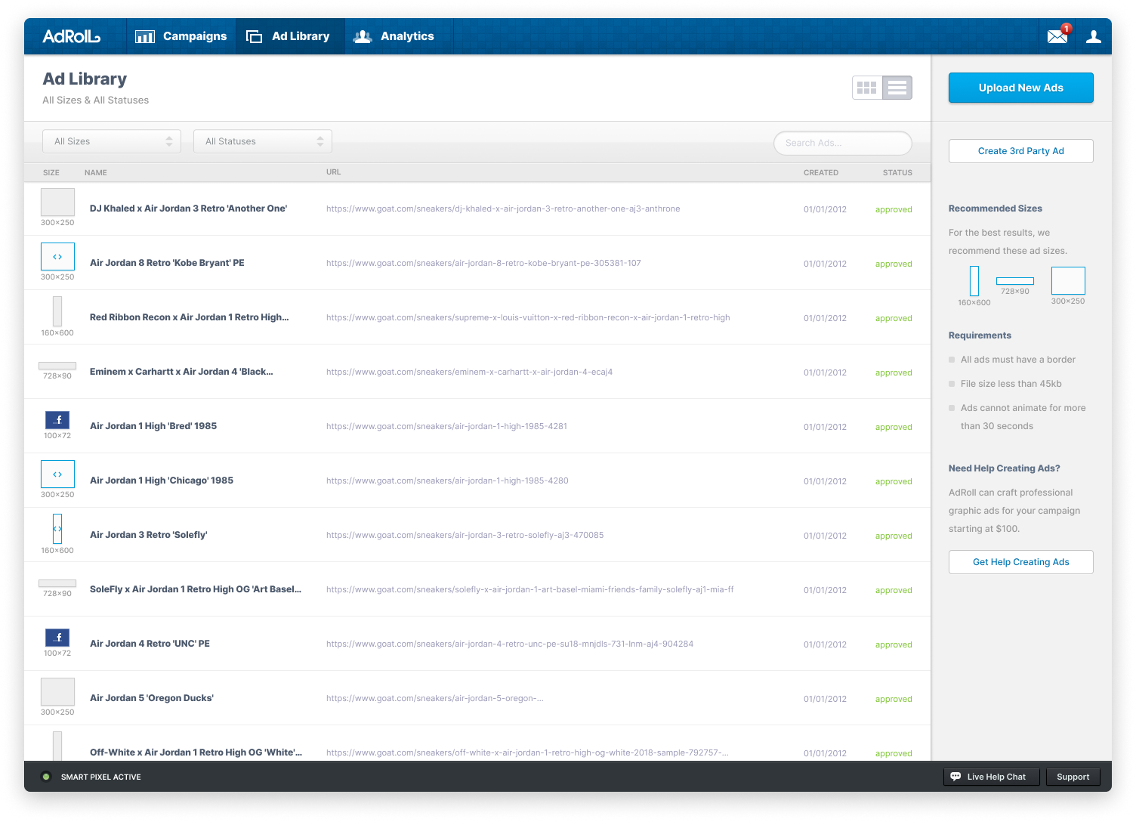Image resolution: width=1136 pixels, height=822 pixels.
Task: Open the Campaigns tab
Action: coord(181,36)
